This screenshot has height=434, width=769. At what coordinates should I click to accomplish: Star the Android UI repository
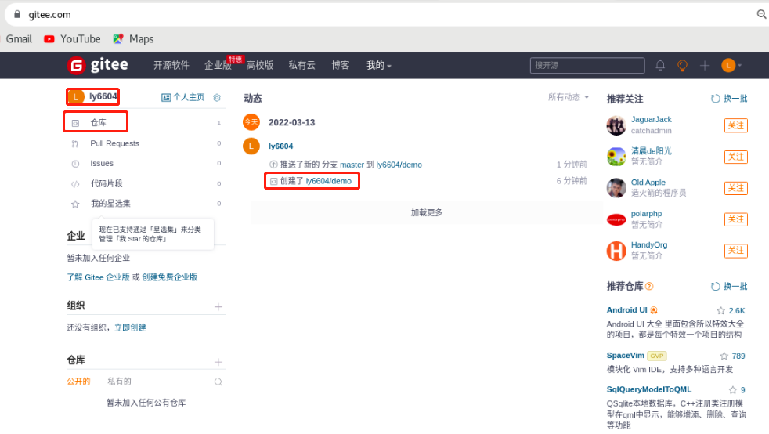click(x=720, y=310)
